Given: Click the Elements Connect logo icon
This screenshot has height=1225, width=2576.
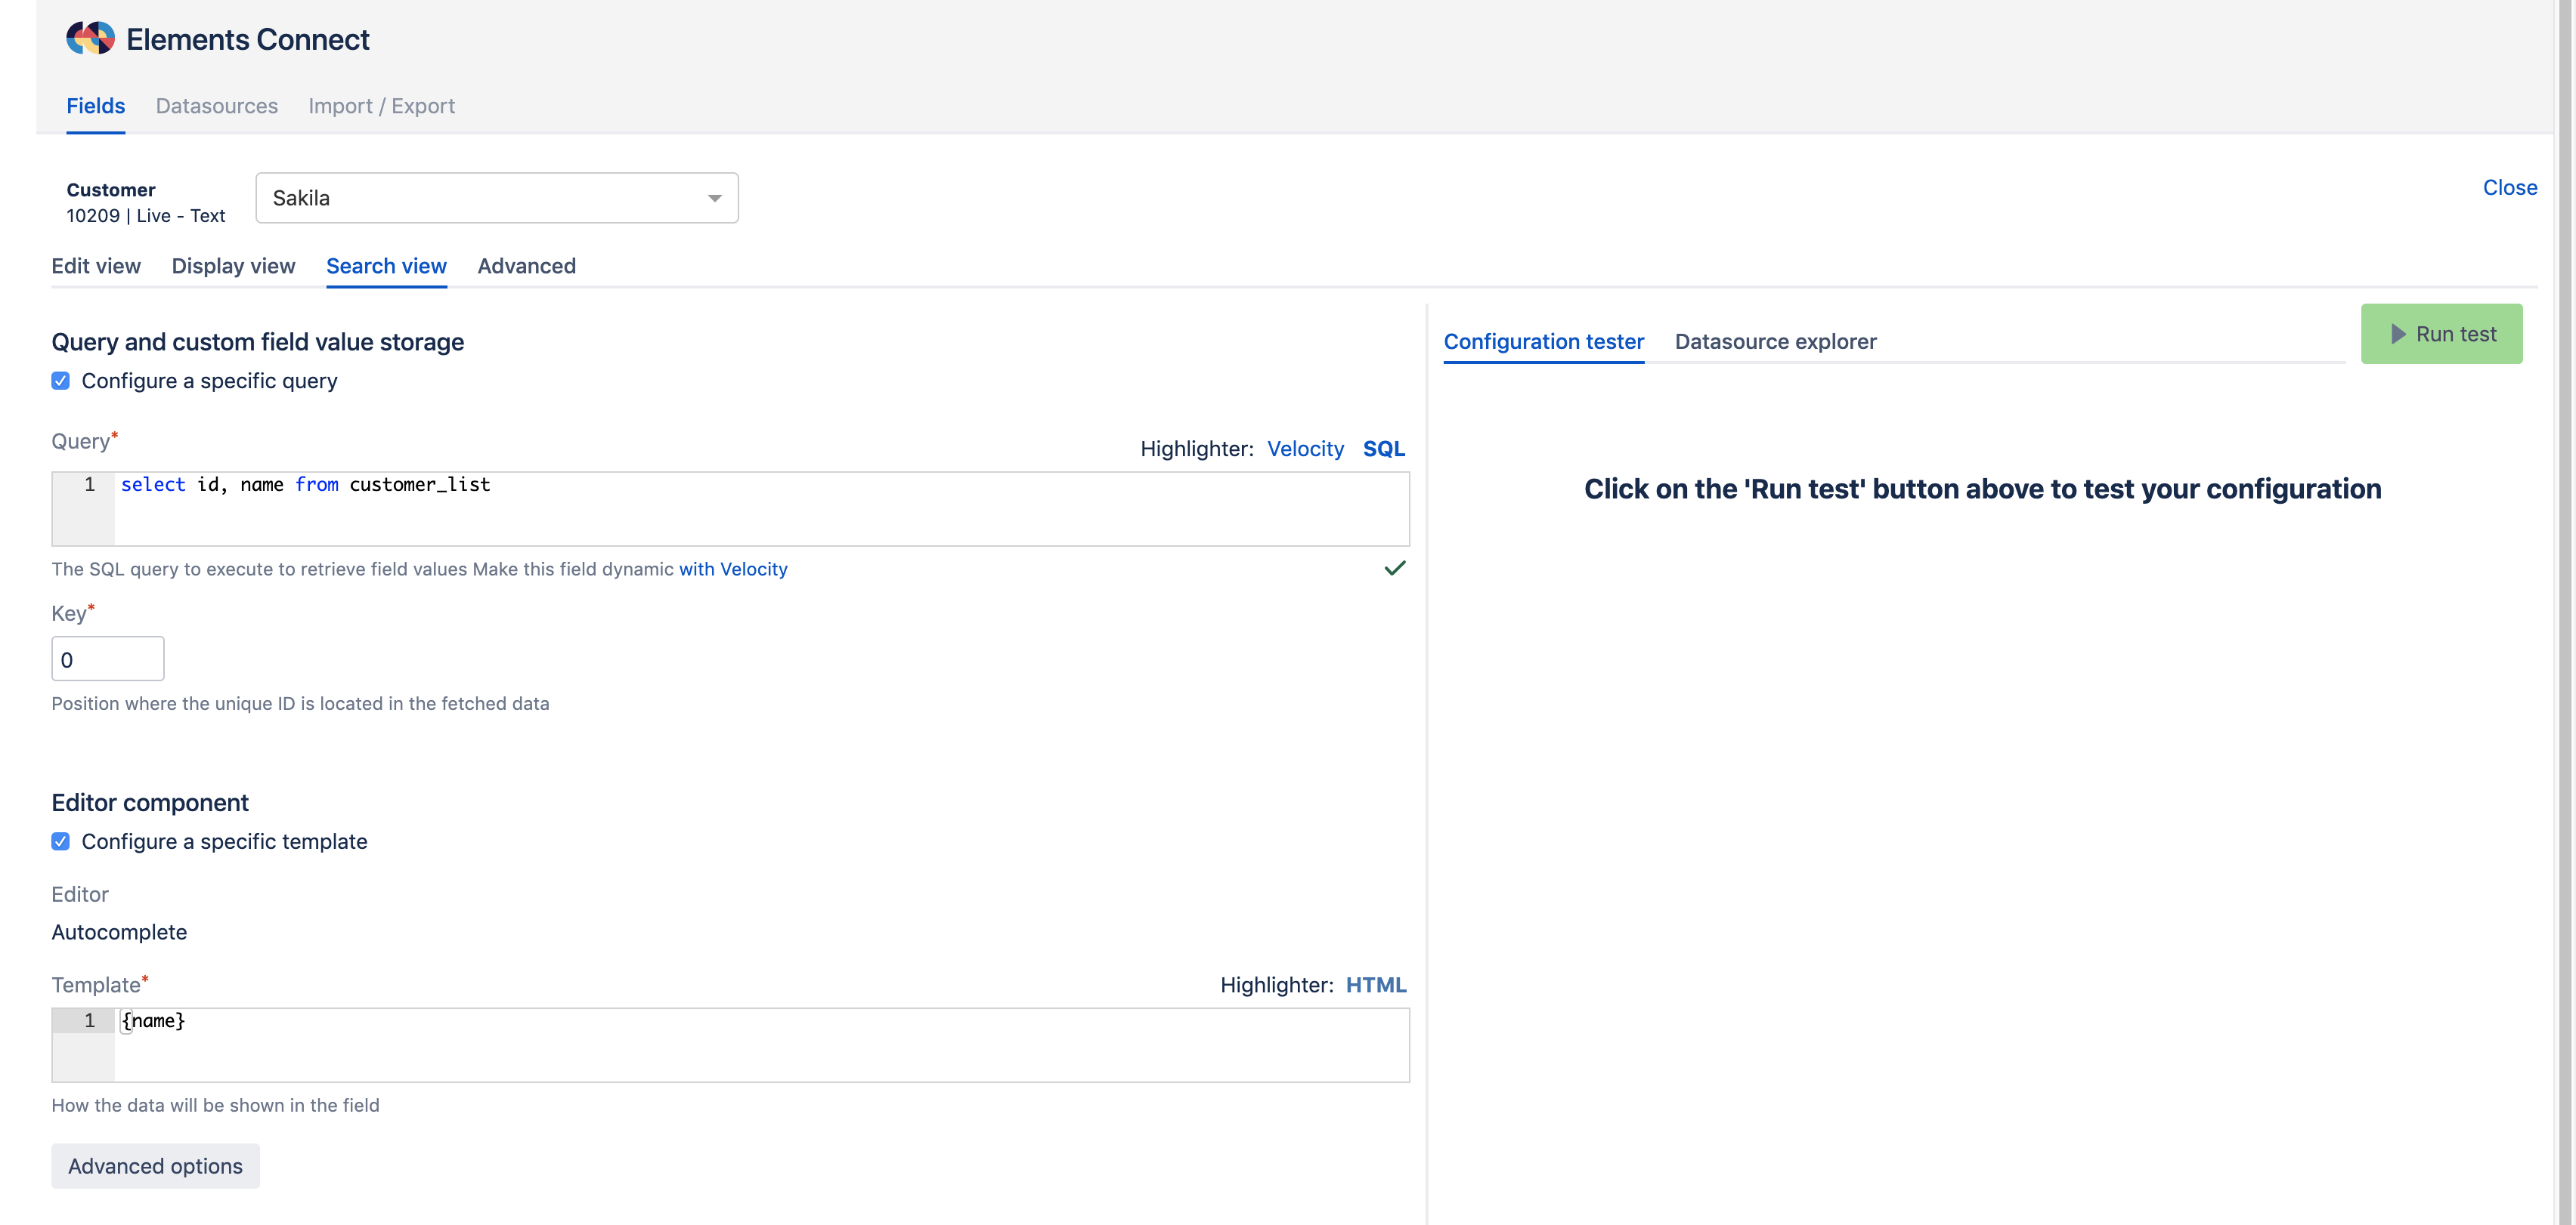Looking at the screenshot, I should 90,38.
